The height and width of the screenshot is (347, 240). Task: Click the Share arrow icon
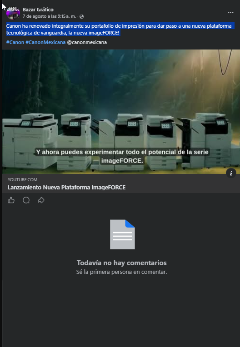(41, 200)
